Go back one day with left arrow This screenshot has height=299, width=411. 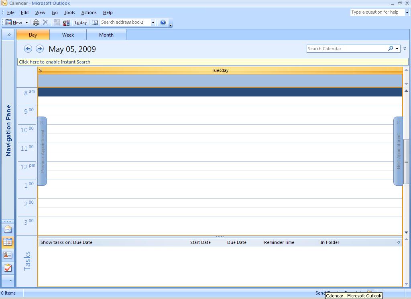click(28, 49)
